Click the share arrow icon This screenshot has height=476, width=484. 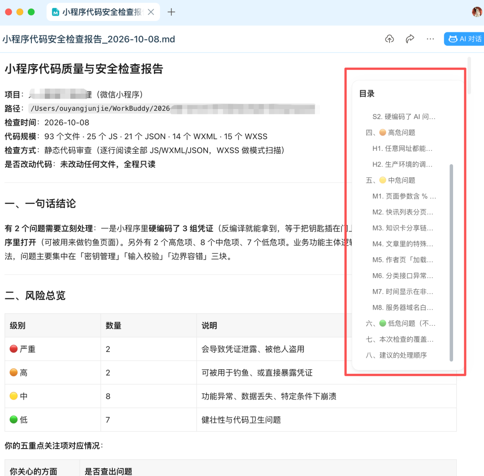point(410,39)
